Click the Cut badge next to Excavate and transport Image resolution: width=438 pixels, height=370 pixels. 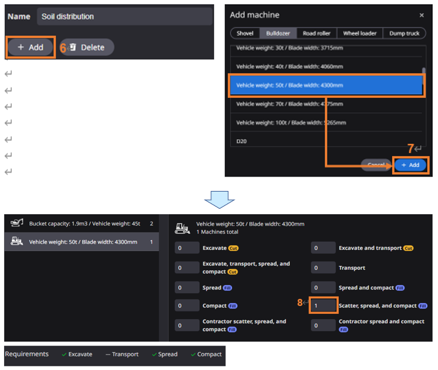[x=408, y=248]
